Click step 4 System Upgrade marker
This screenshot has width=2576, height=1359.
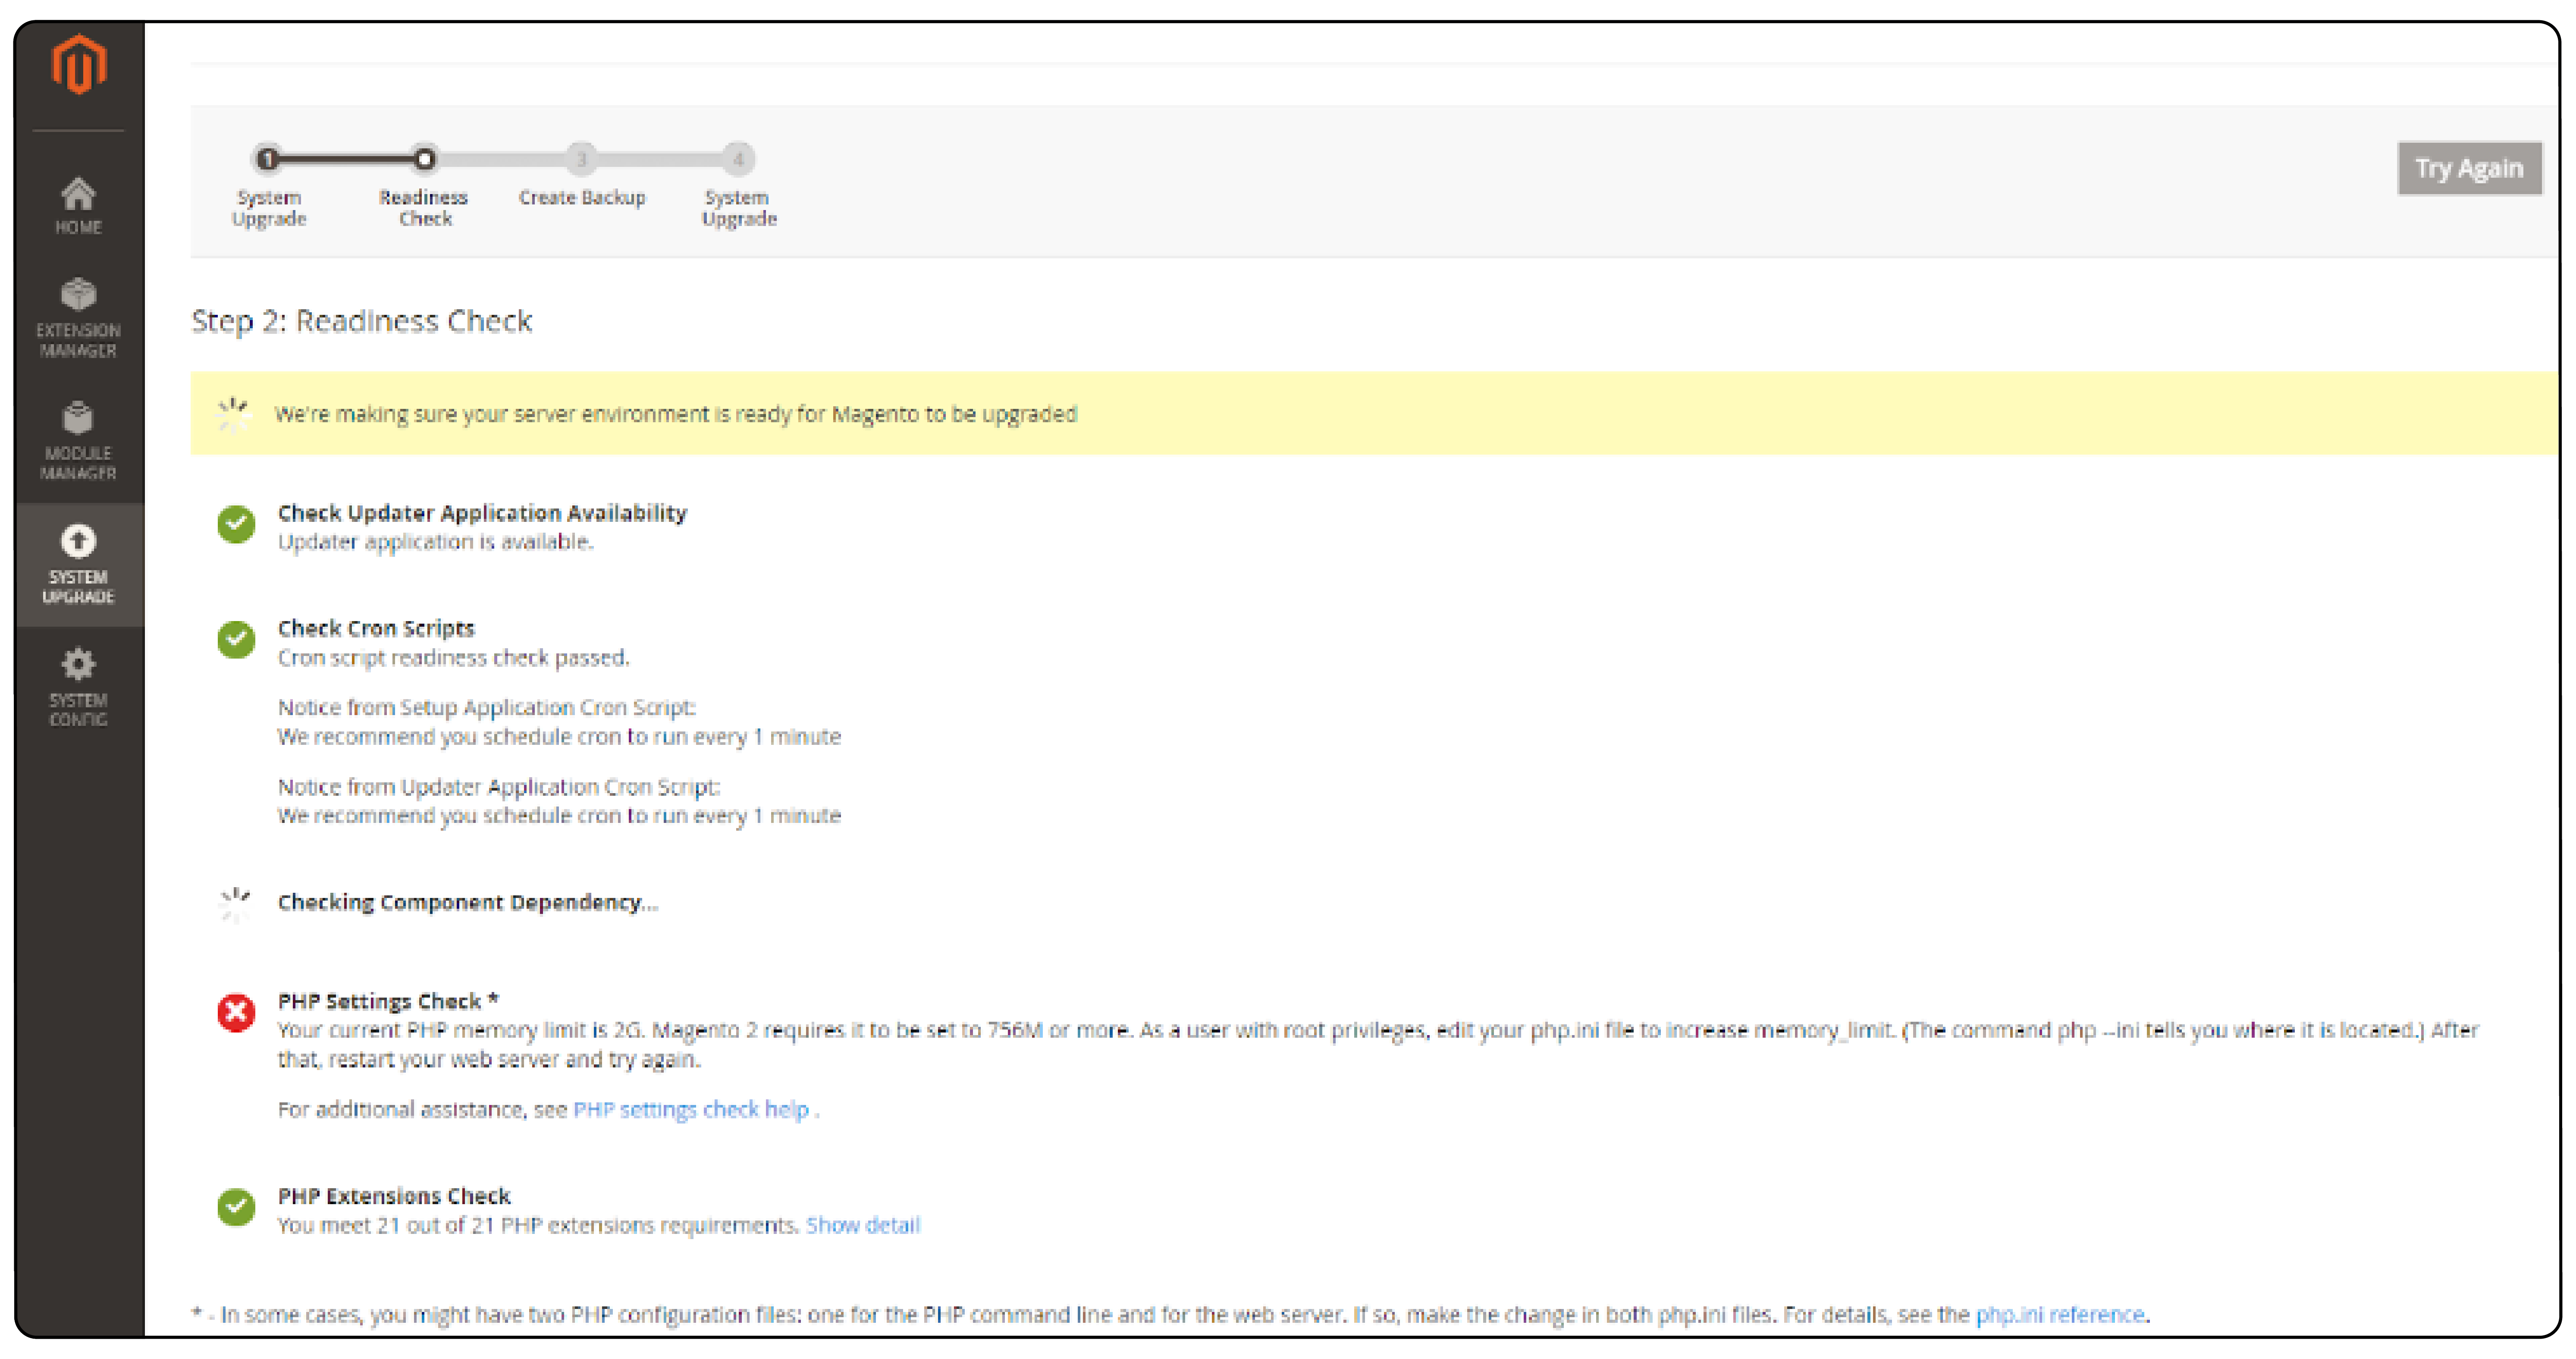coord(738,159)
